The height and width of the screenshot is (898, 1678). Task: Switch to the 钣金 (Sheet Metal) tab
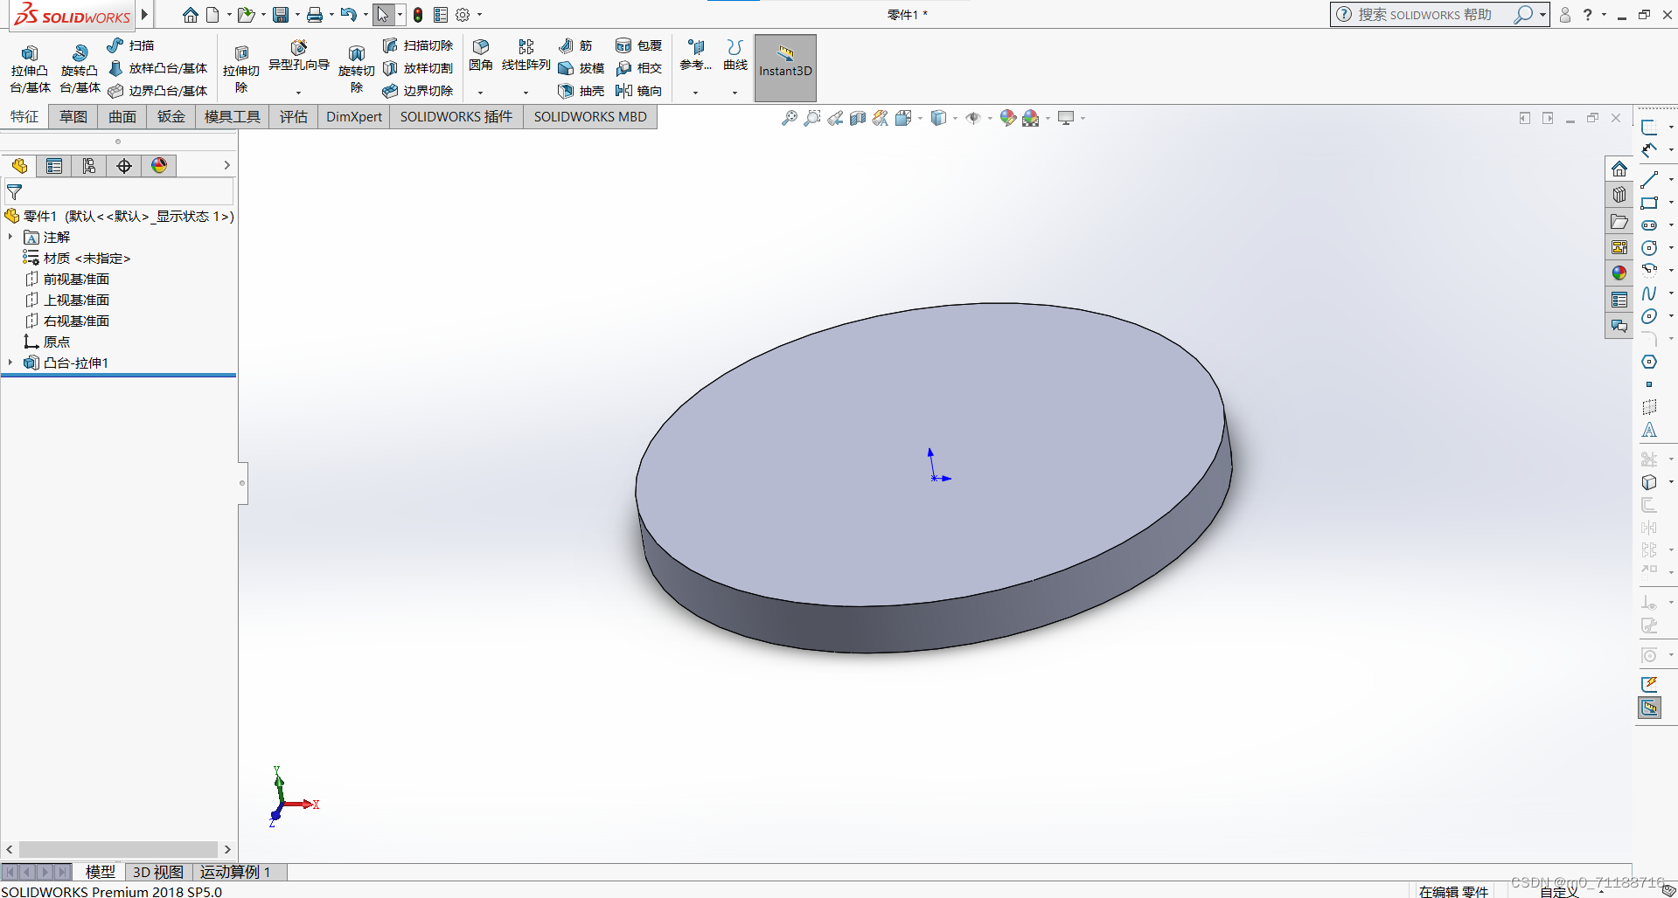[x=171, y=117]
